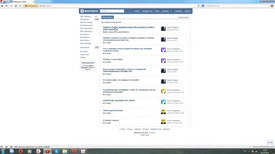Open 'сообщества' in the header menu

coord(147,11)
